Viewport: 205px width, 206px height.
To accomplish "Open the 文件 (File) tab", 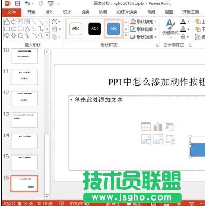I will [x=11, y=12].
